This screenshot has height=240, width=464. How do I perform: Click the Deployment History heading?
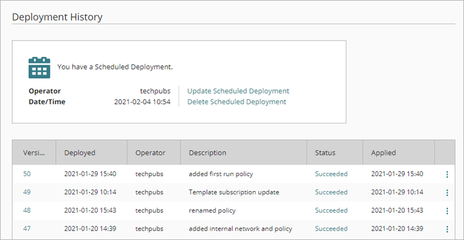click(57, 17)
